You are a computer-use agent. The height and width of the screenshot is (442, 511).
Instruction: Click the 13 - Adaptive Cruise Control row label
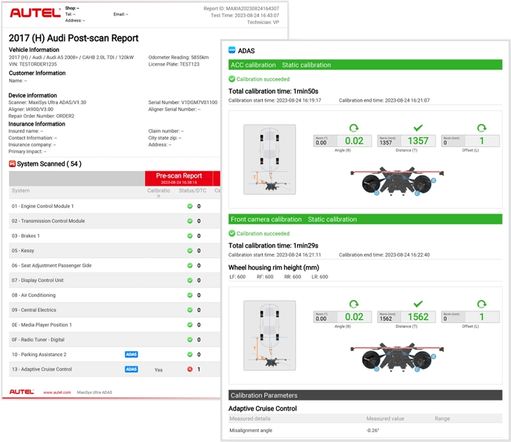(x=42, y=369)
